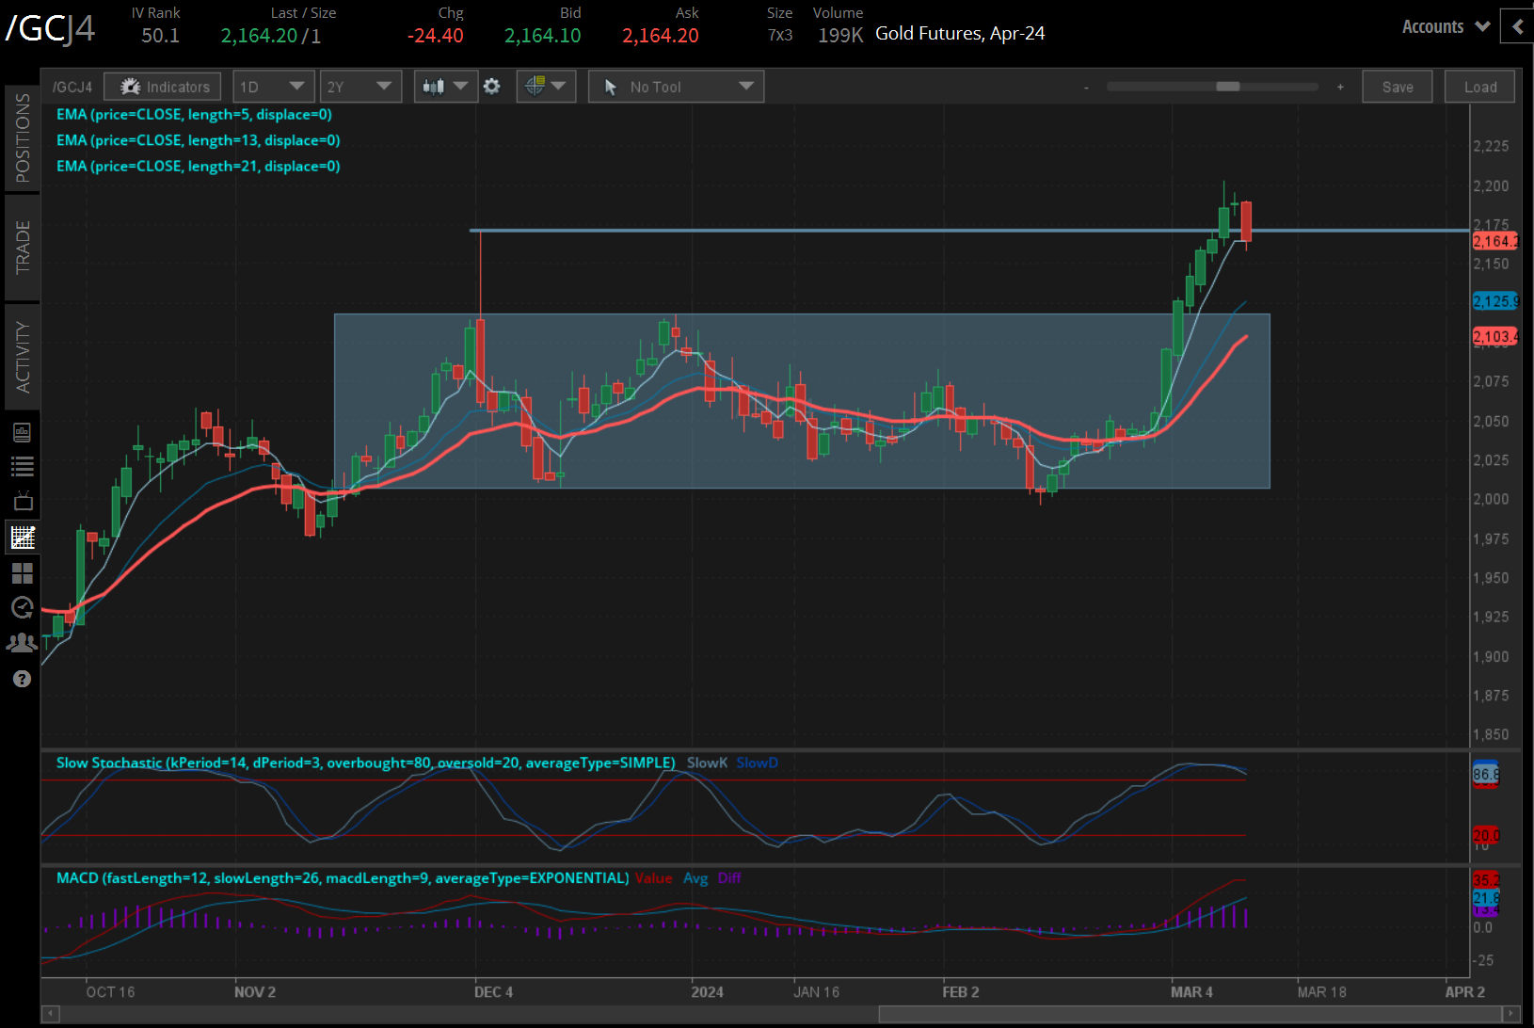Image resolution: width=1534 pixels, height=1028 pixels.
Task: Click the clock history icon in sidebar
Action: coord(23,607)
